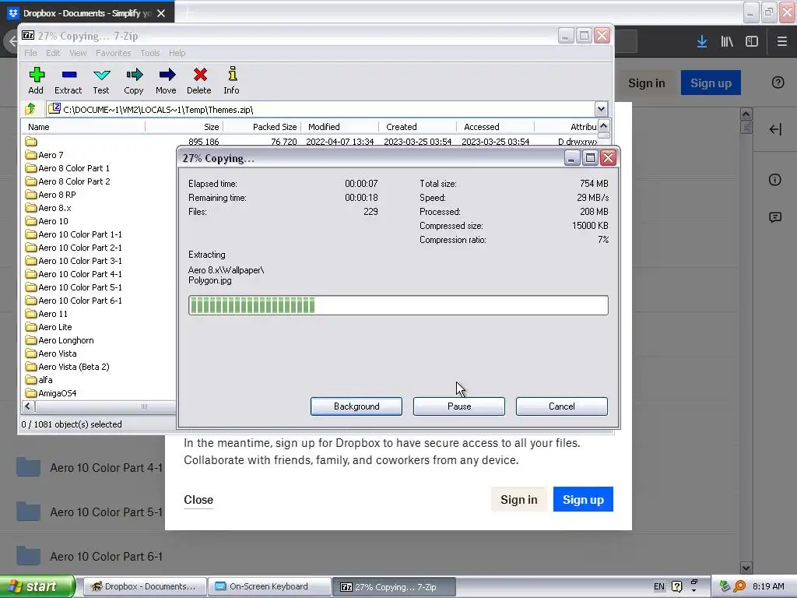Click up arrow of 7-Zip file list scrollbar
This screenshot has width=797, height=598.
(603, 125)
